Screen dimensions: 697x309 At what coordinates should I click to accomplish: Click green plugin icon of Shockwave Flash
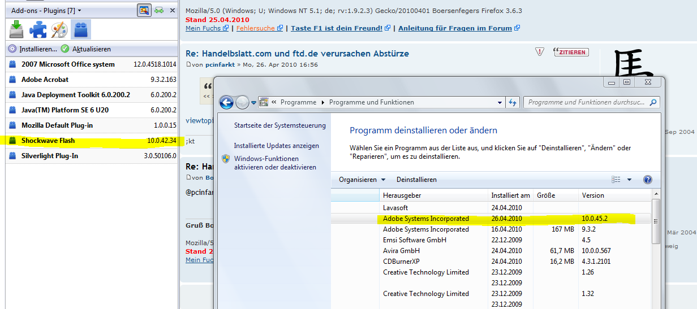12,141
